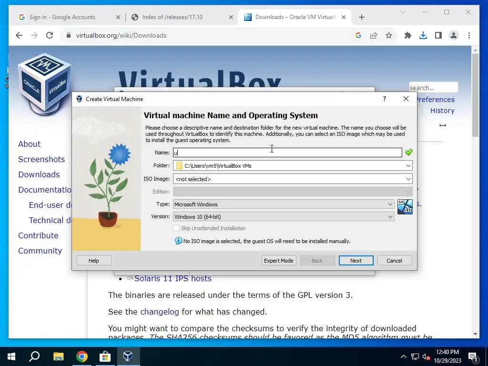Click the Expert Mode button
Image resolution: width=488 pixels, height=366 pixels.
278,261
